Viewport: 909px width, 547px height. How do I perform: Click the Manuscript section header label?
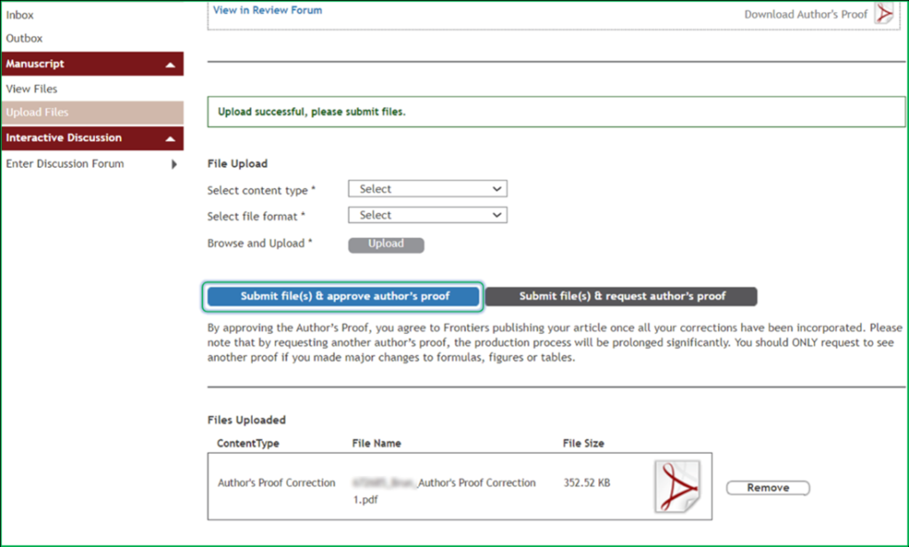coord(36,64)
